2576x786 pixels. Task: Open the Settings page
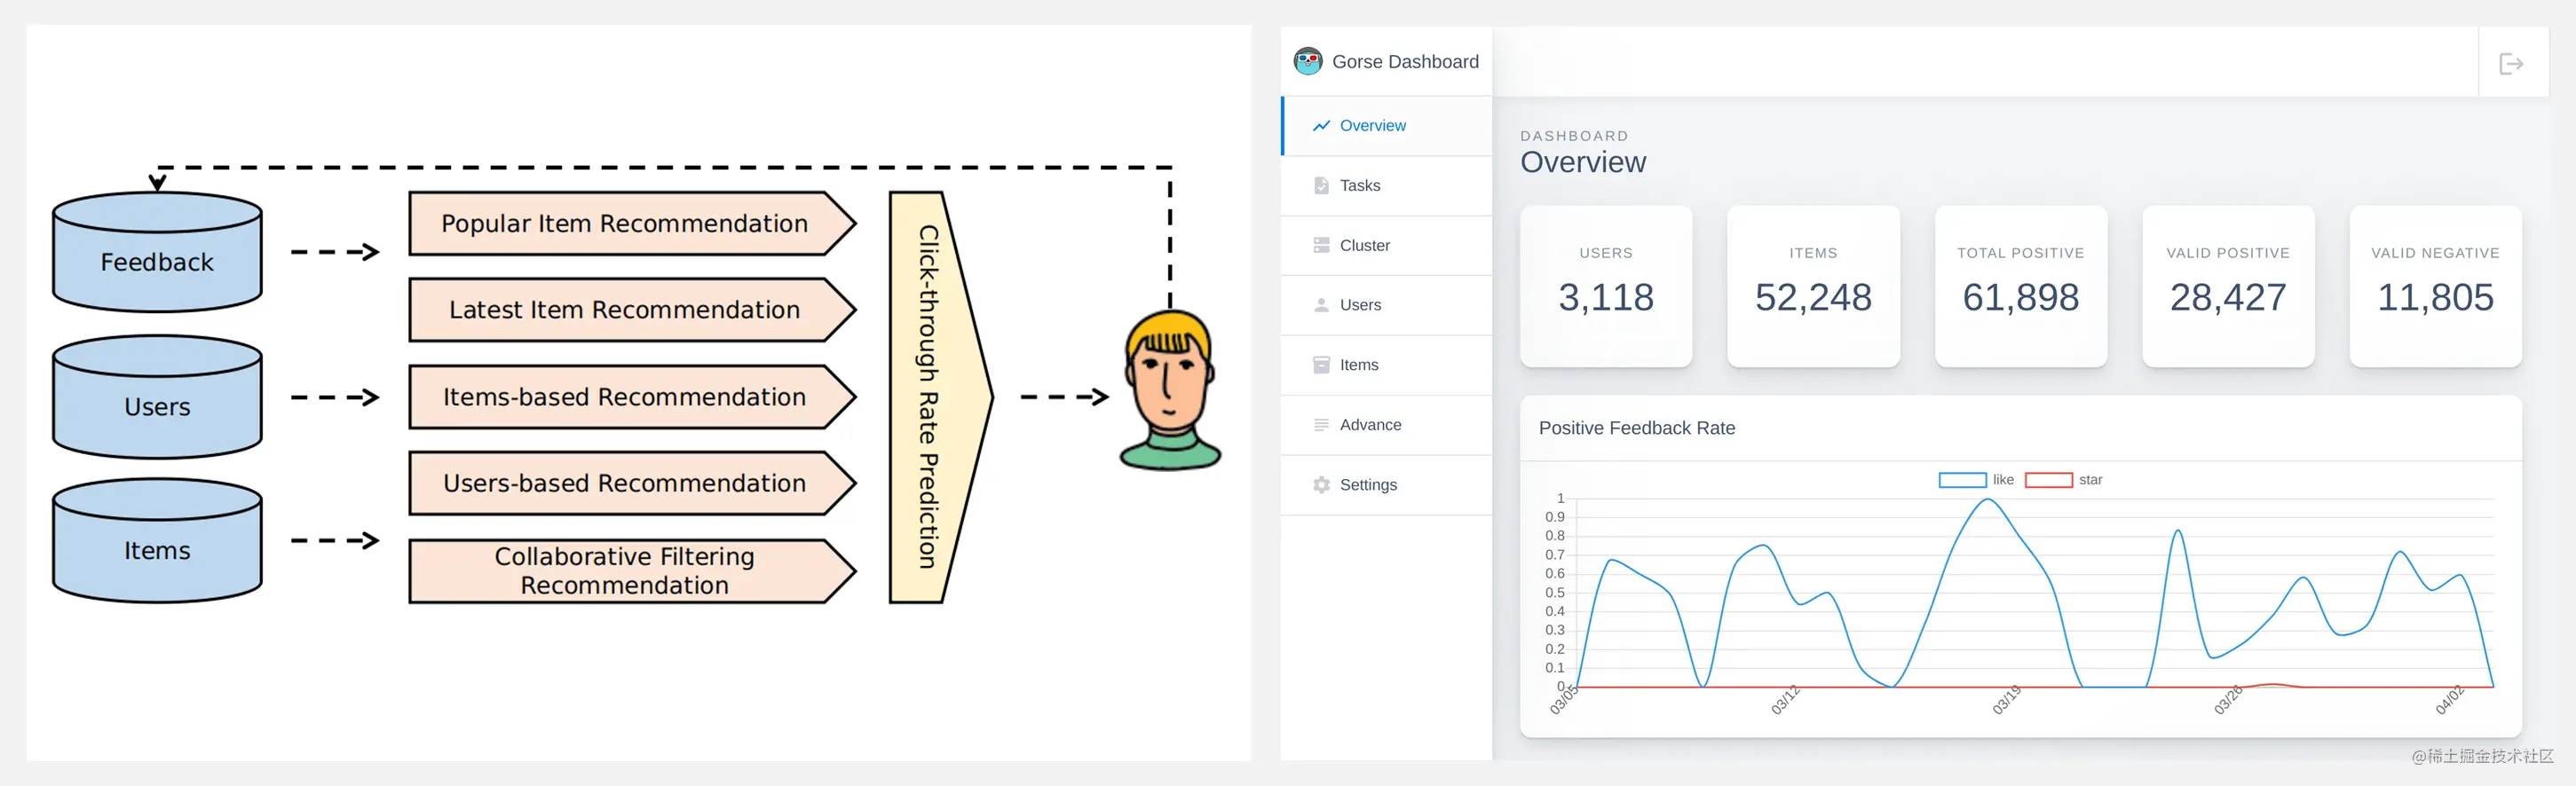point(1386,485)
